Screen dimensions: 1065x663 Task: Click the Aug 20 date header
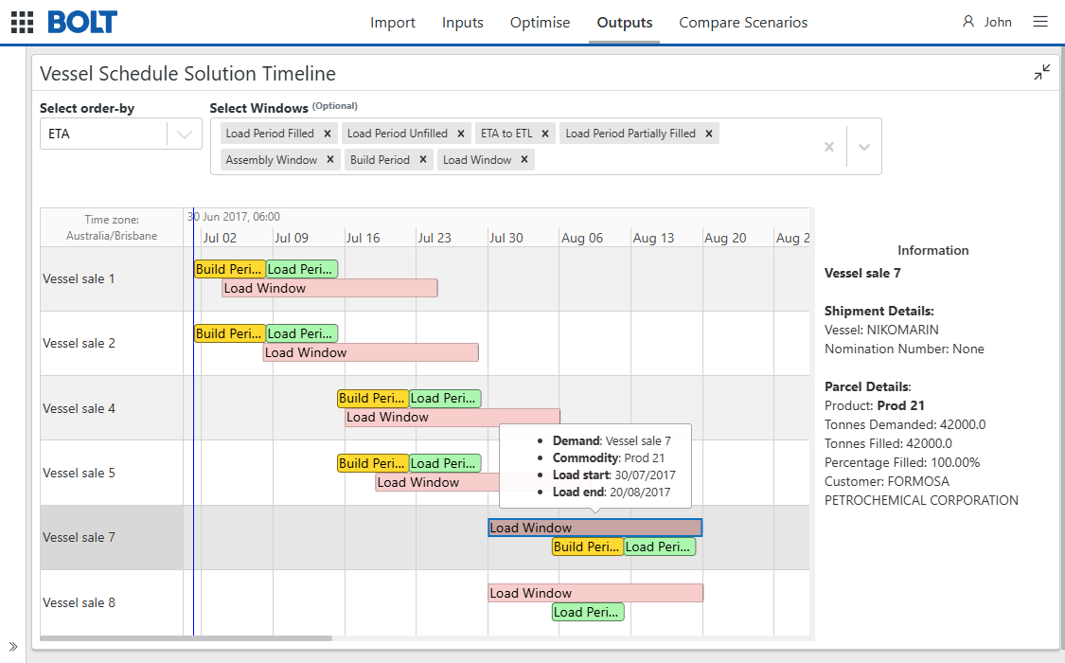725,238
